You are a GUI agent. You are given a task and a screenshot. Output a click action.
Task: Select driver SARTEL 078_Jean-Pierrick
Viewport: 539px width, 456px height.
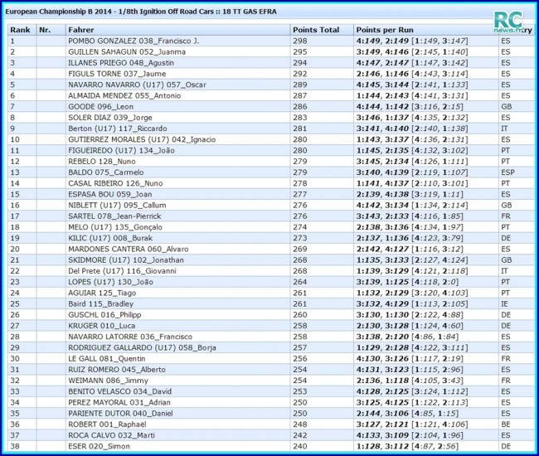click(114, 216)
